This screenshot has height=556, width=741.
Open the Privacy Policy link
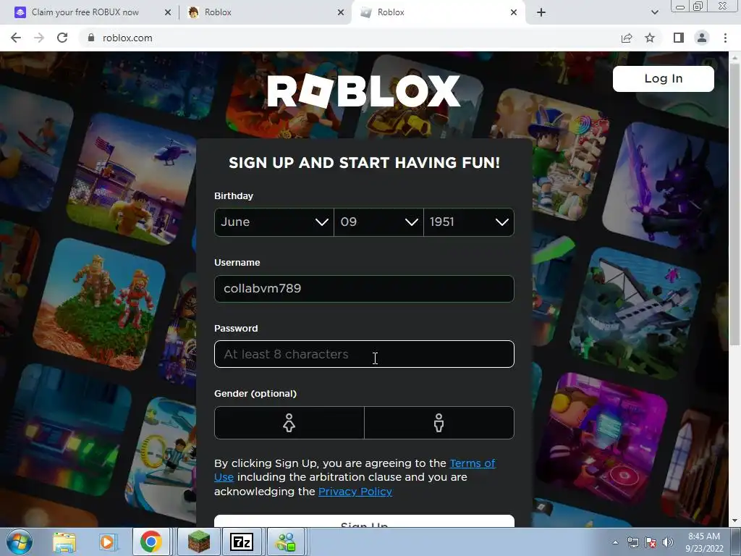point(355,492)
